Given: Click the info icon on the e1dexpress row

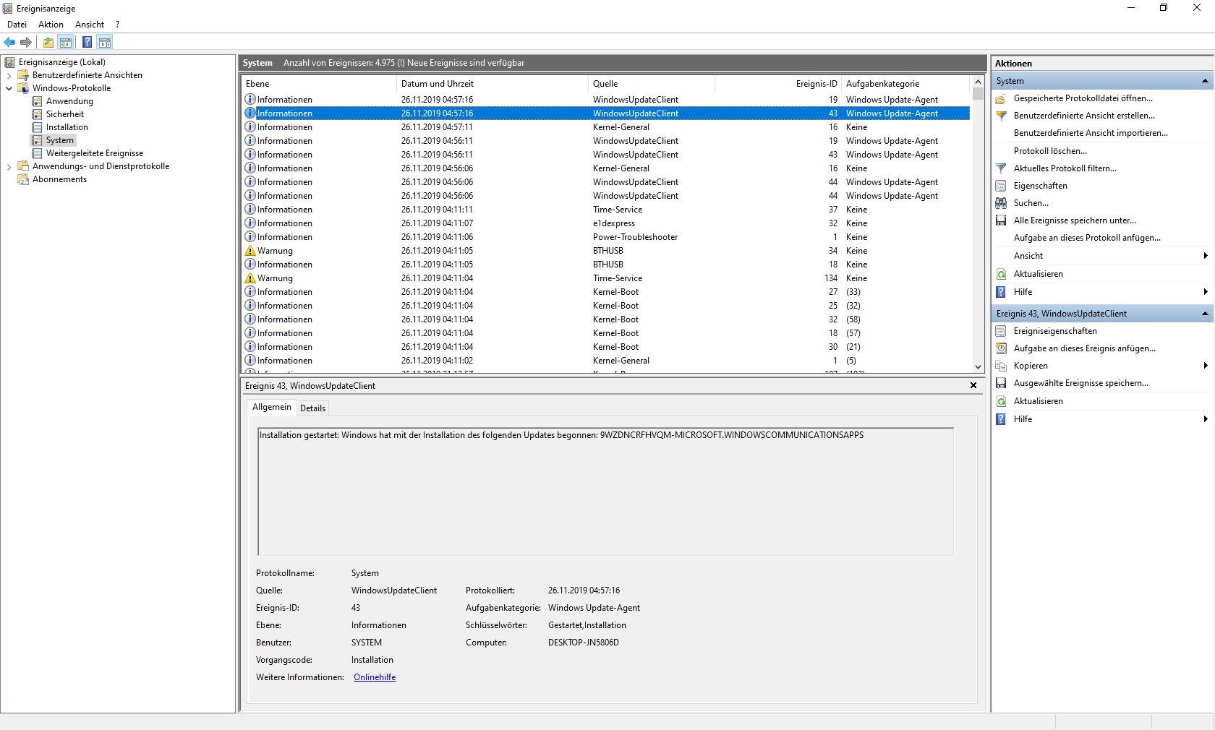Looking at the screenshot, I should [250, 223].
